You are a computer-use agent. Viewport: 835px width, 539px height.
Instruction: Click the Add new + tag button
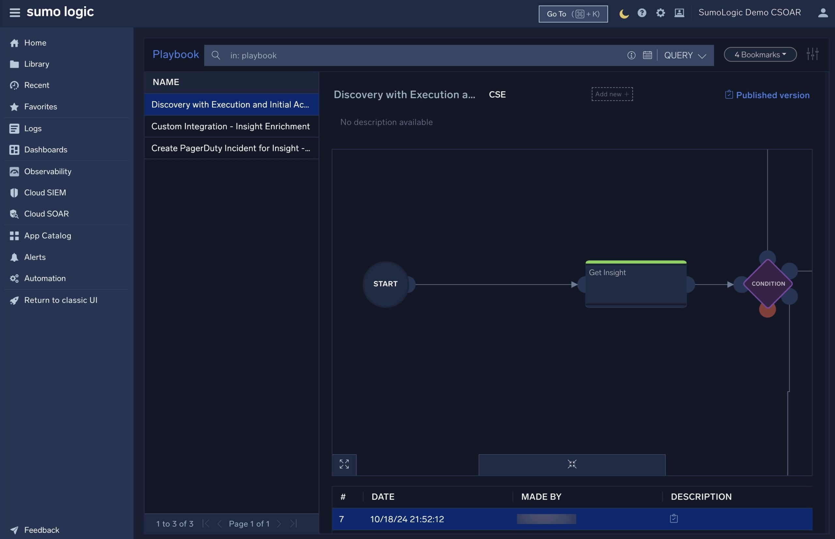pyautogui.click(x=612, y=94)
